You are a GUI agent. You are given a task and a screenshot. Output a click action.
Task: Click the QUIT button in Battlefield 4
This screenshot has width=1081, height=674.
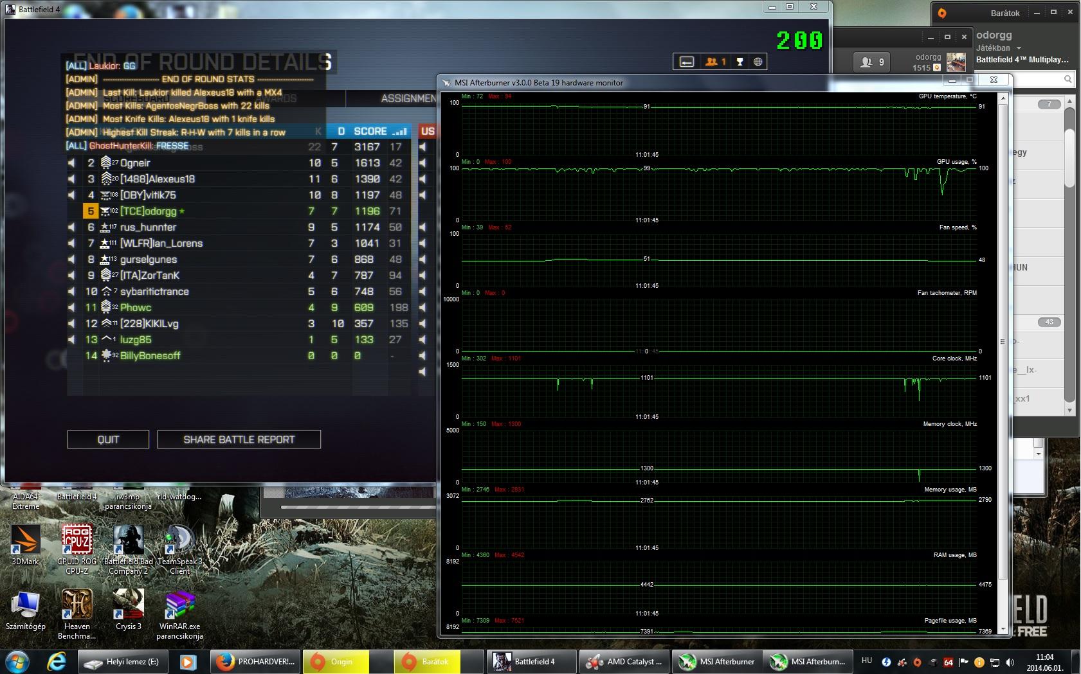[x=108, y=439]
